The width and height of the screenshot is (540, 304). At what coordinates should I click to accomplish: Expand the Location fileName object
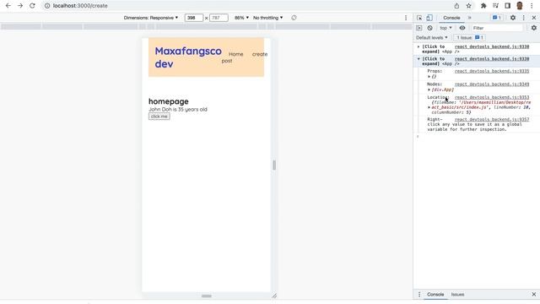(429, 107)
